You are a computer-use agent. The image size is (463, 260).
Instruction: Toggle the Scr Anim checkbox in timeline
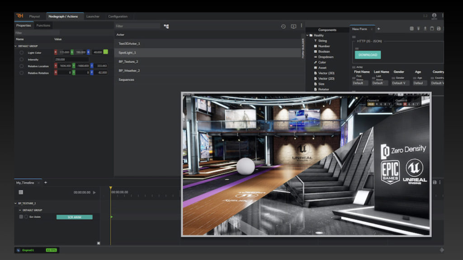coord(21,217)
